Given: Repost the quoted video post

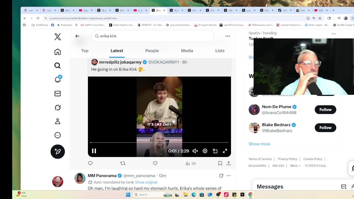Looking at the screenshot, I should (x=123, y=163).
